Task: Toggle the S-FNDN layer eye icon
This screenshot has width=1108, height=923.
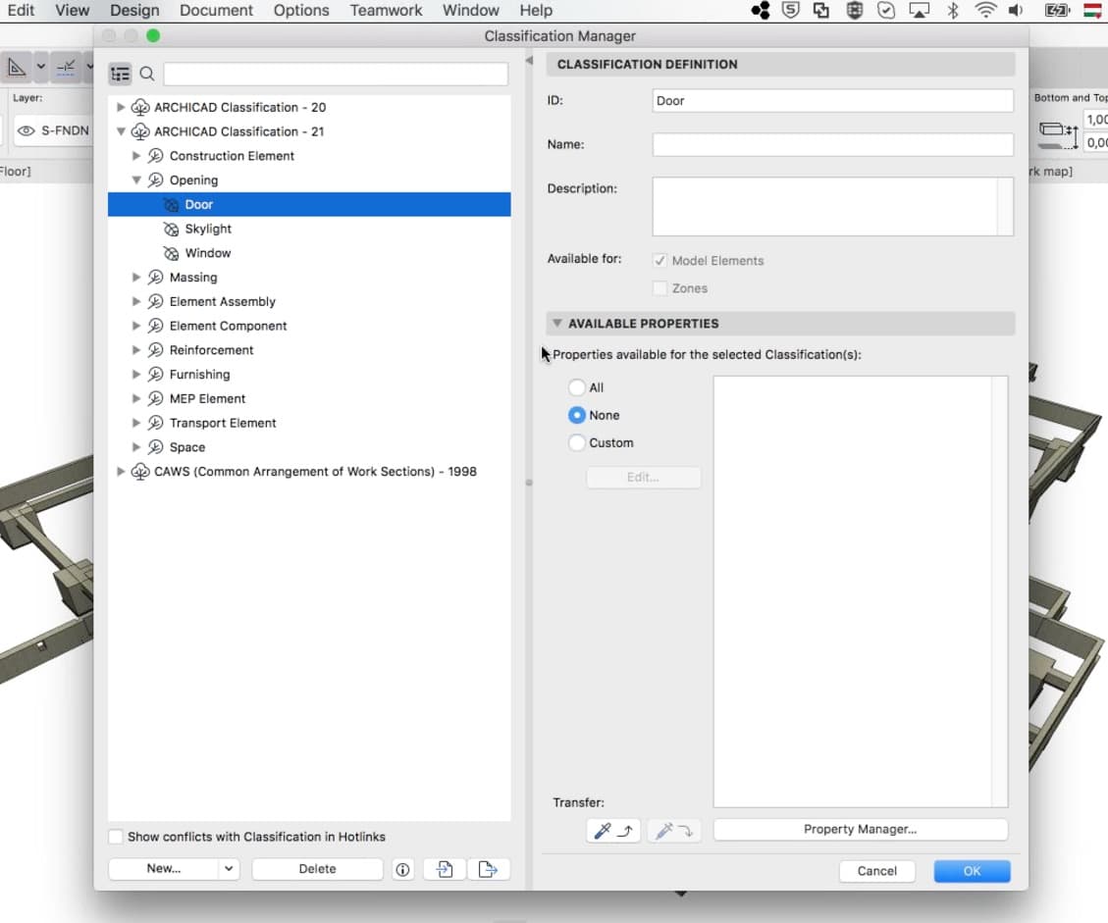Action: (x=26, y=130)
